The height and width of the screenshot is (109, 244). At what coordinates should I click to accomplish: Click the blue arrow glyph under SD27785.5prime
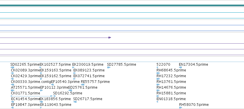109,67
